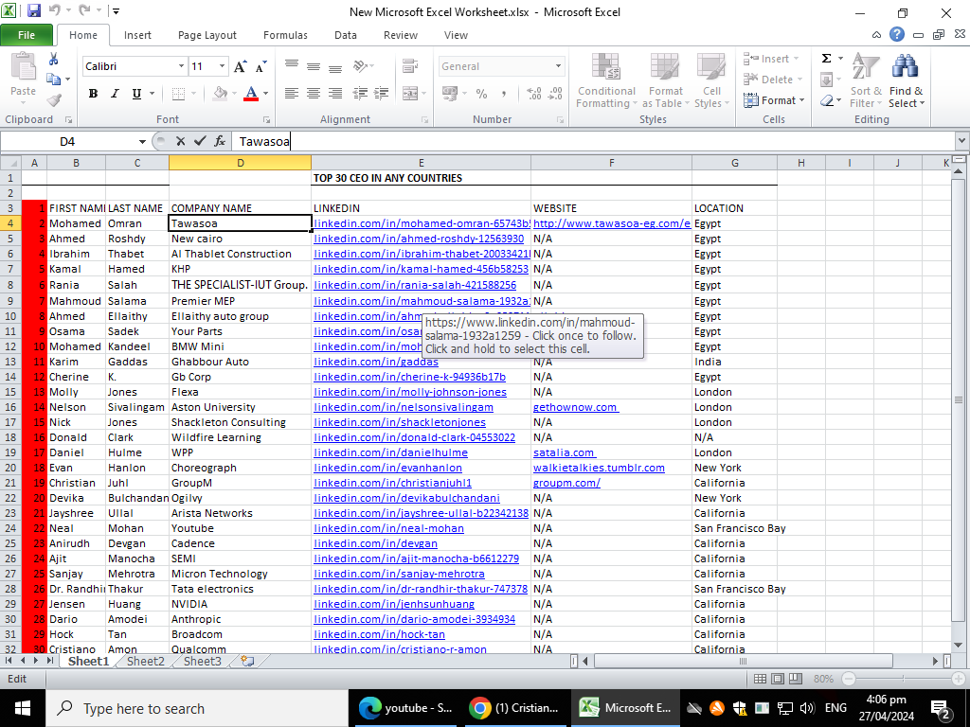Expand the Insert cells dropdown

pos(796,59)
